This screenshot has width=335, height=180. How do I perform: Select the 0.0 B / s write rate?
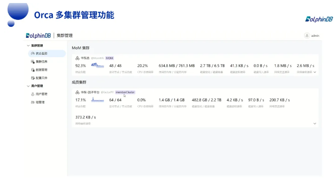pos(260,66)
